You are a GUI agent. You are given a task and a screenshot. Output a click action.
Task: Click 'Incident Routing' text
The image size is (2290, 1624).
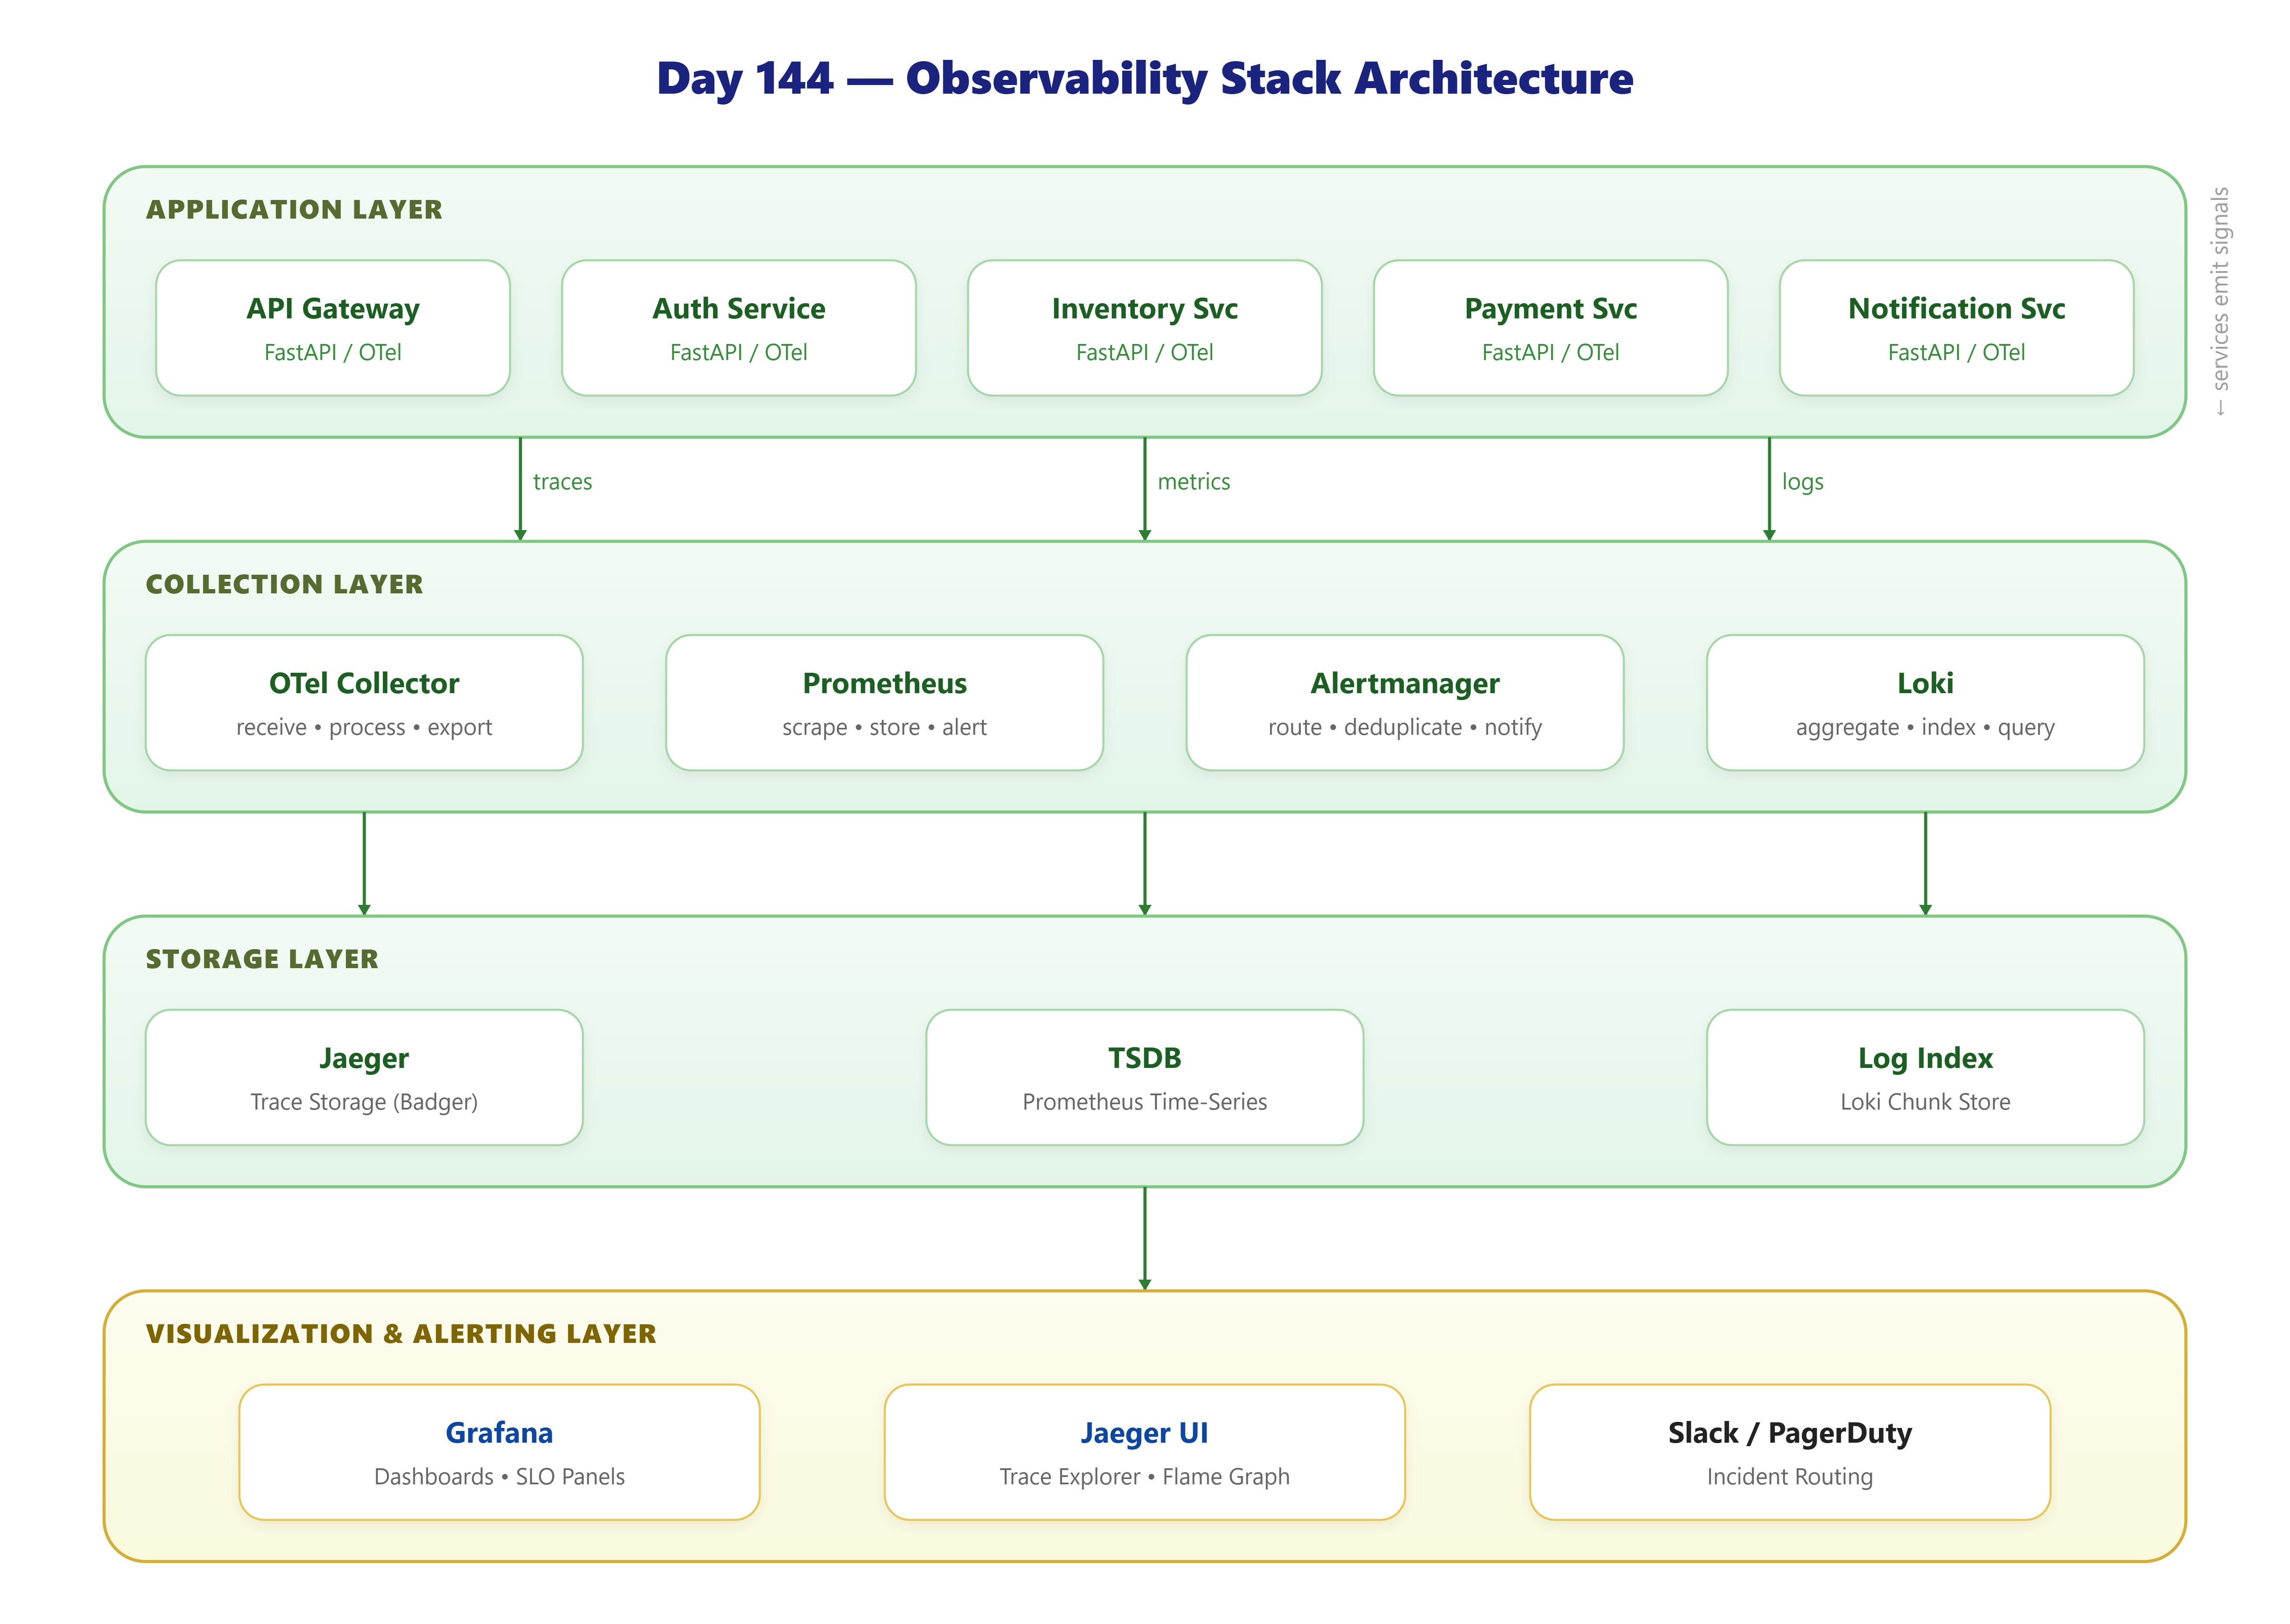coord(1790,1478)
